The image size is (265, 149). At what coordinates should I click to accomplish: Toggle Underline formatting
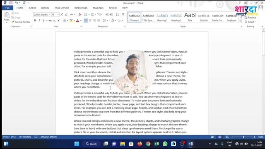(x=43, y=20)
